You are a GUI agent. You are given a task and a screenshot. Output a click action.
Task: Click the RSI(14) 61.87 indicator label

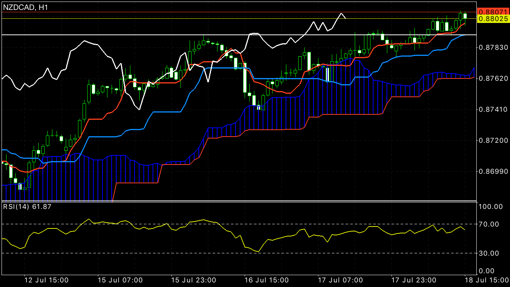point(28,207)
